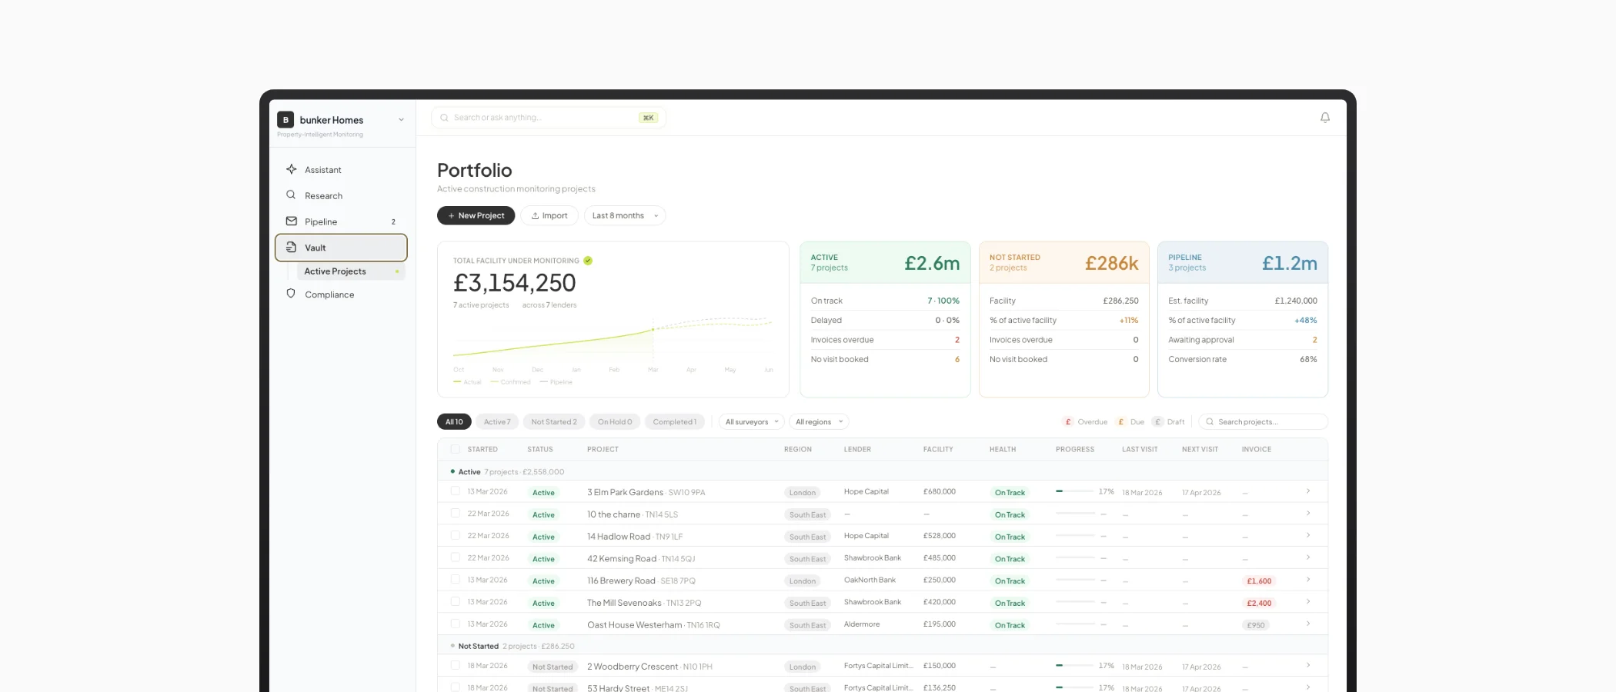Open the All regions dropdown
This screenshot has height=692, width=1616.
(818, 421)
